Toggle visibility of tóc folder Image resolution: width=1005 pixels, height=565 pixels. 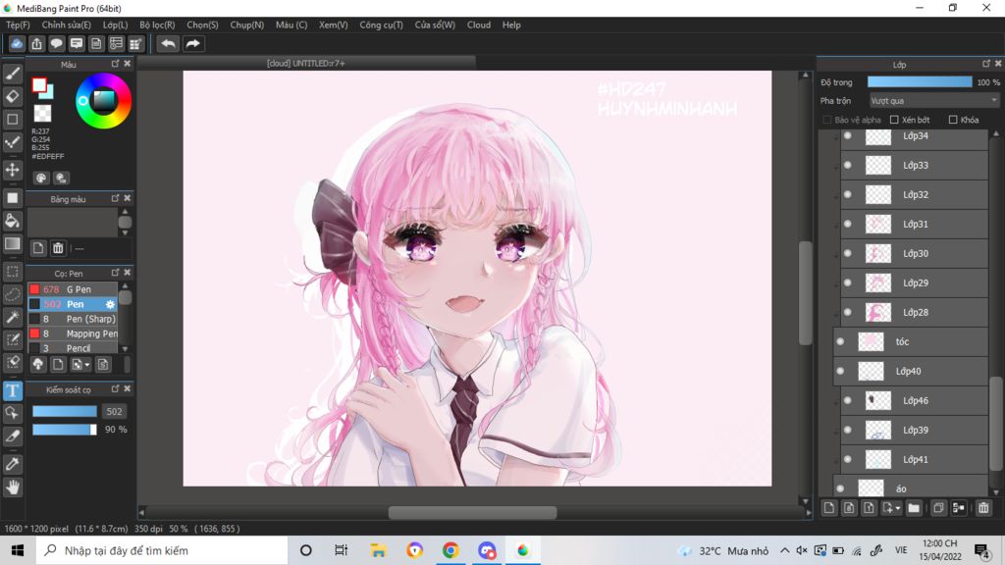click(x=840, y=341)
